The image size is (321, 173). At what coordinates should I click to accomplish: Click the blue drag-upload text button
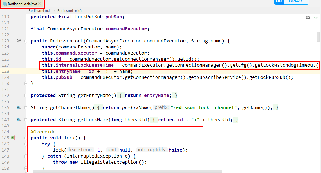point(296,1)
